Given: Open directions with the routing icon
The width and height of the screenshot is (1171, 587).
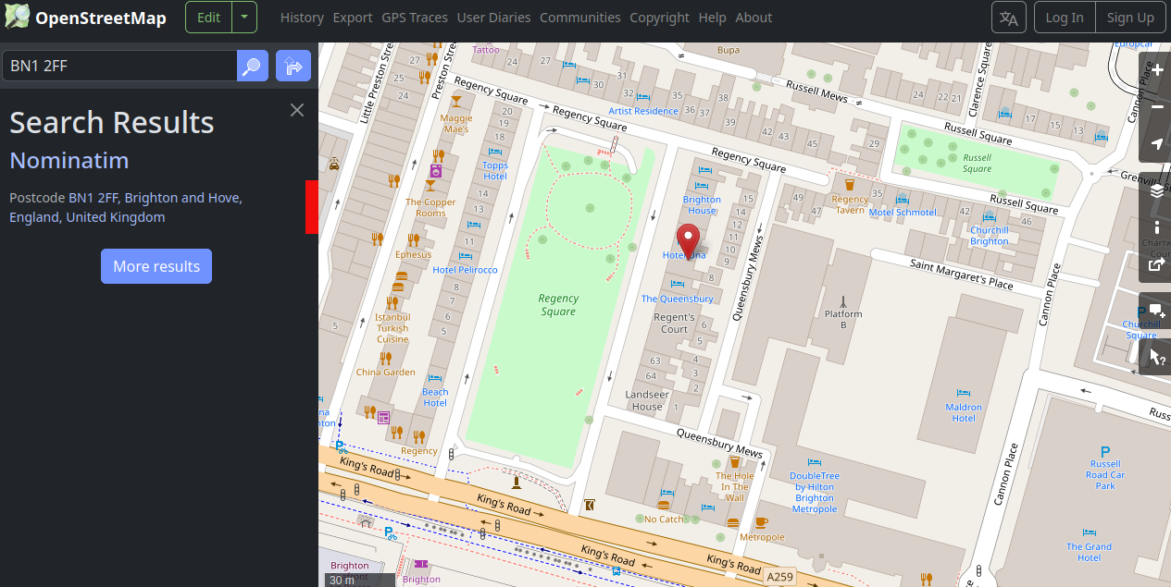Looking at the screenshot, I should (x=293, y=66).
